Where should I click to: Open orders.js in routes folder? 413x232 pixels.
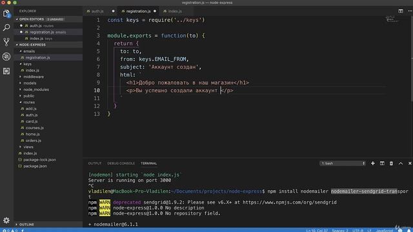click(x=34, y=140)
